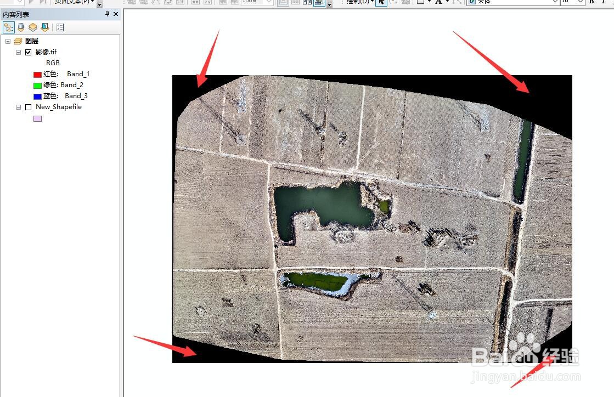Click the 蓝色: Band_3 text
This screenshot has height=397, width=614.
[65, 96]
